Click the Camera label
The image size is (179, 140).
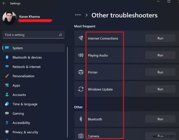[x=93, y=136]
